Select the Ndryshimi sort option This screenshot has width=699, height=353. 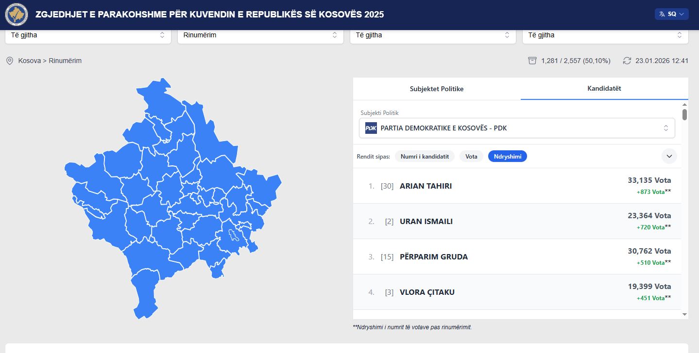pos(507,157)
